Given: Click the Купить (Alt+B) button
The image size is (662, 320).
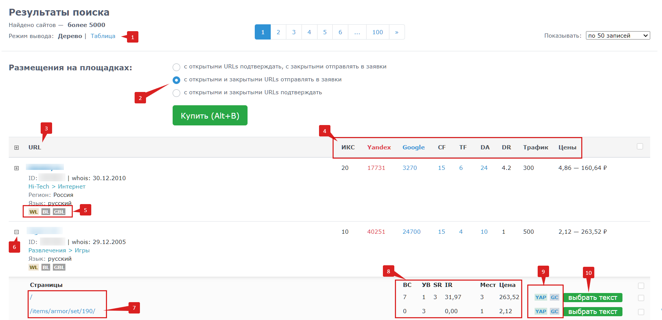Looking at the screenshot, I should coord(210,116).
